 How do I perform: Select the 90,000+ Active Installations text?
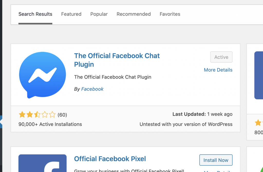tap(50, 124)
